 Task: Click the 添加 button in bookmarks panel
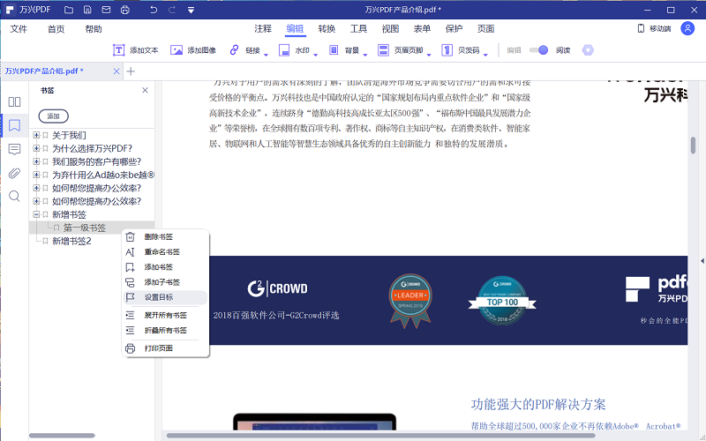coord(53,116)
